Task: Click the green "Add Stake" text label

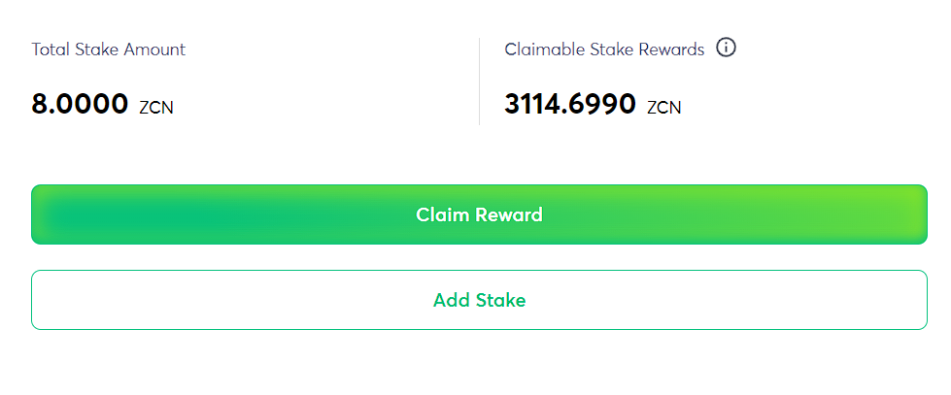Action: pos(479,300)
